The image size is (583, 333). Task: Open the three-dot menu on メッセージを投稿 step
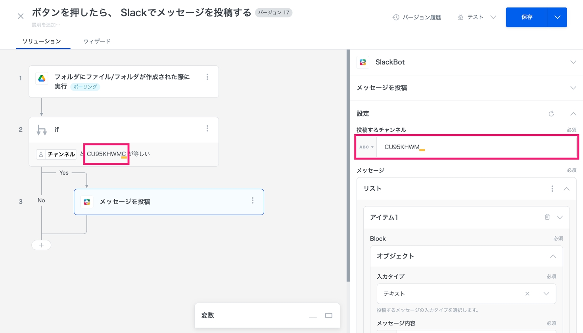click(x=252, y=201)
